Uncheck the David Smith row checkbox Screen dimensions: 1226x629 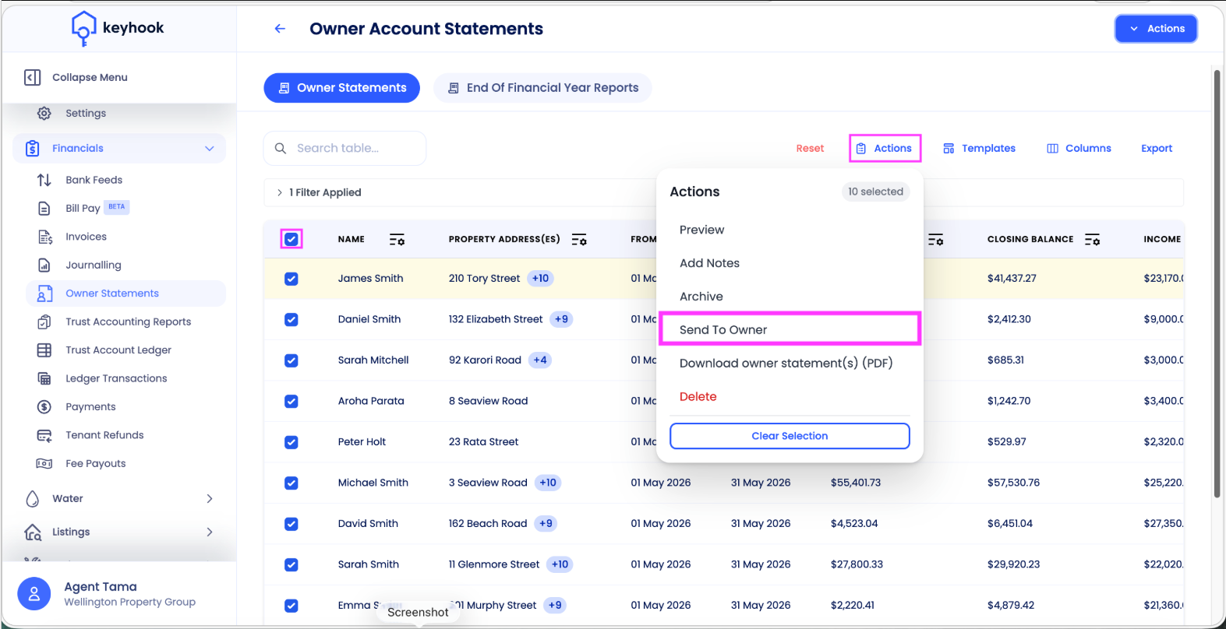click(x=291, y=524)
